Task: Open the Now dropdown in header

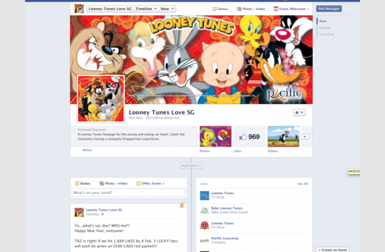Action: point(167,9)
